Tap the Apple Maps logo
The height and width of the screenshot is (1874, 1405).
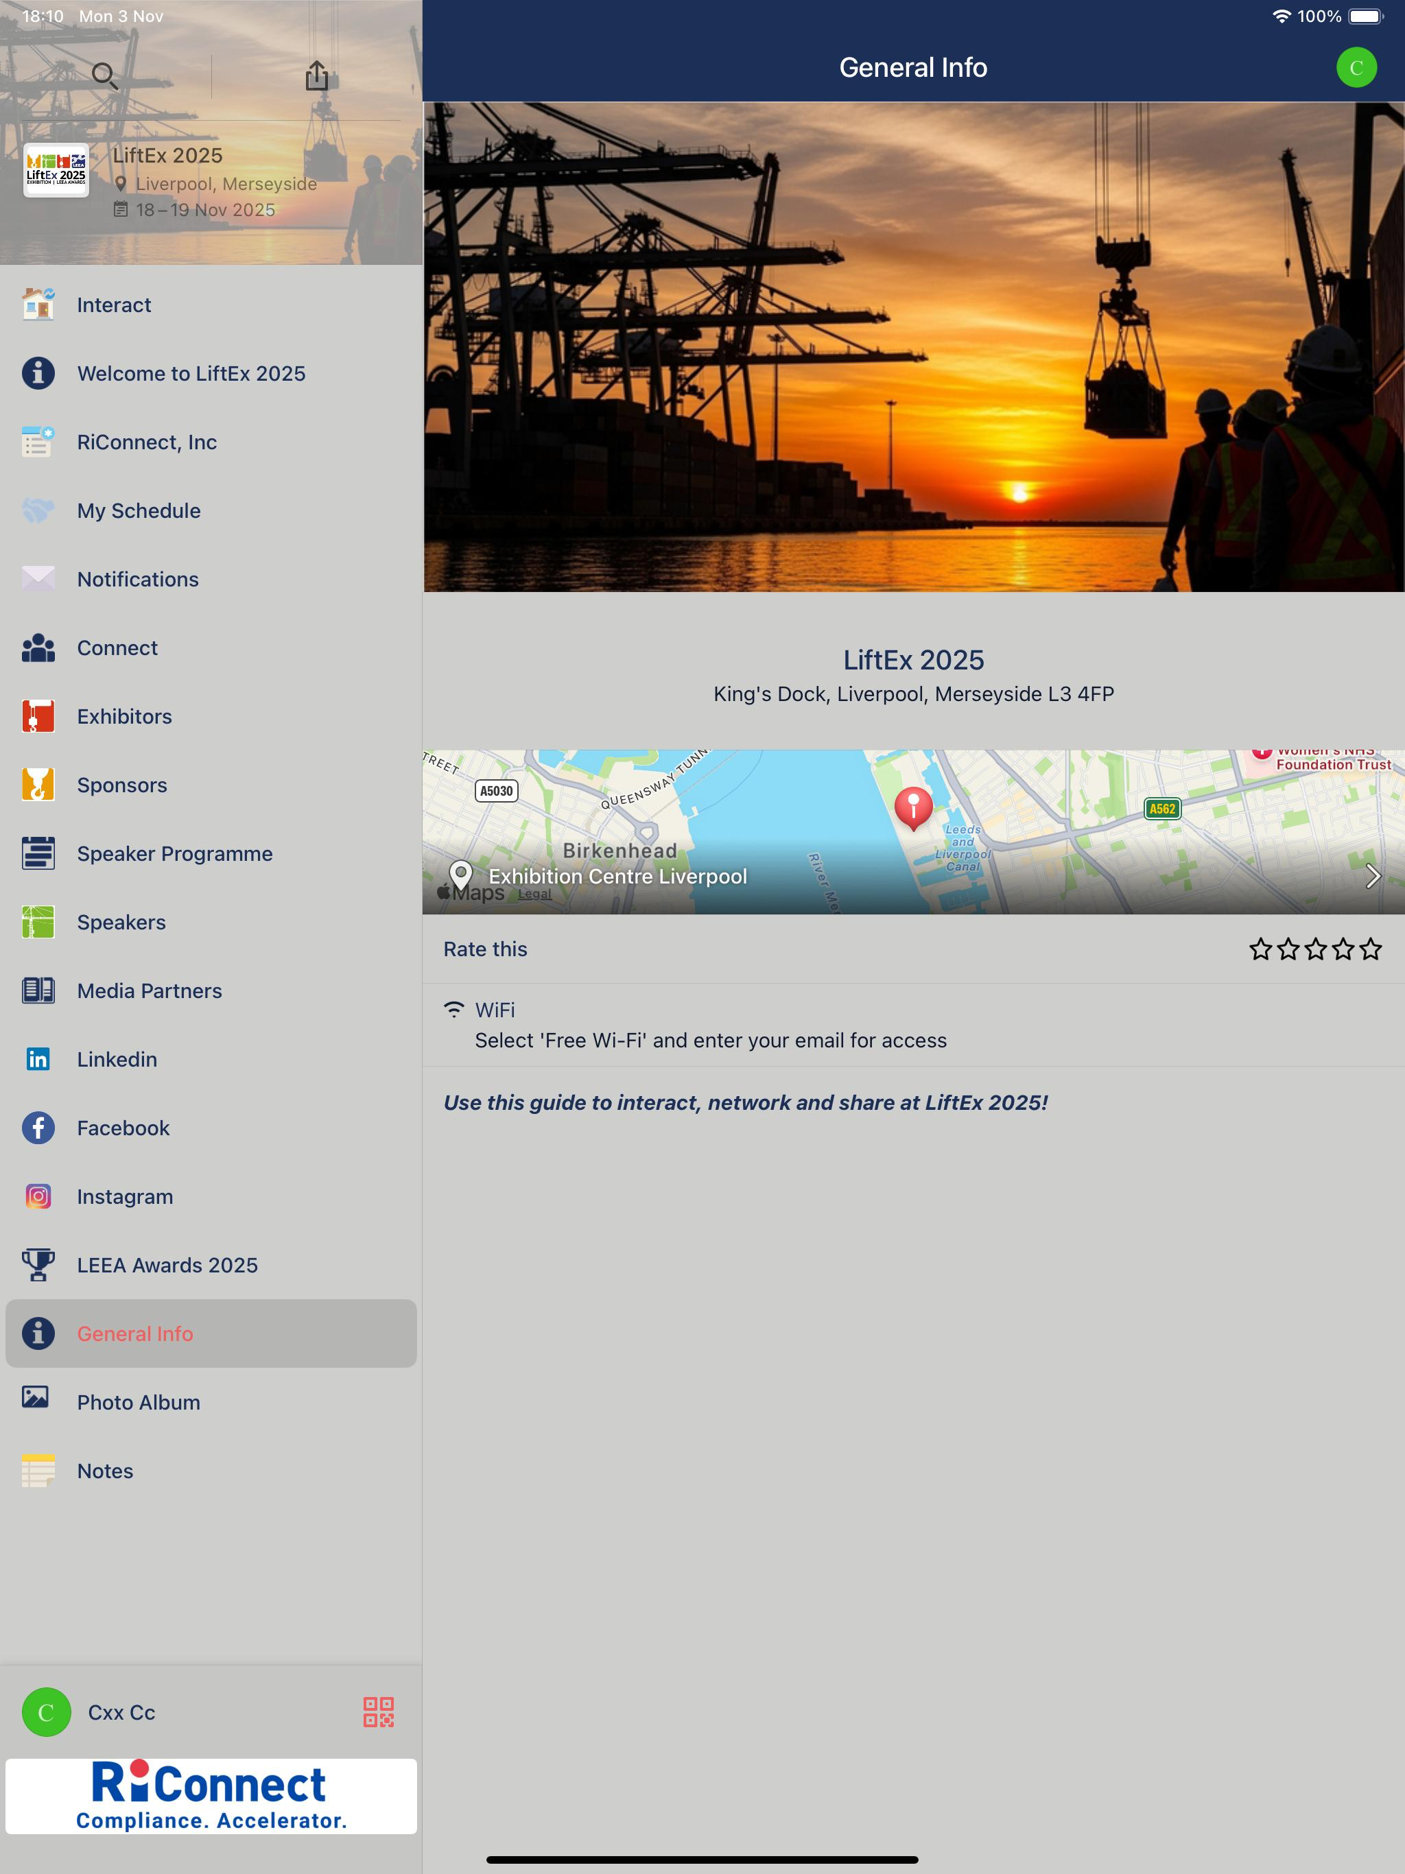(x=471, y=892)
